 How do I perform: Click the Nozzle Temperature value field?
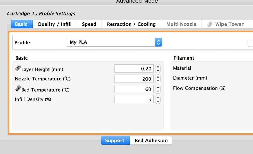134,79
